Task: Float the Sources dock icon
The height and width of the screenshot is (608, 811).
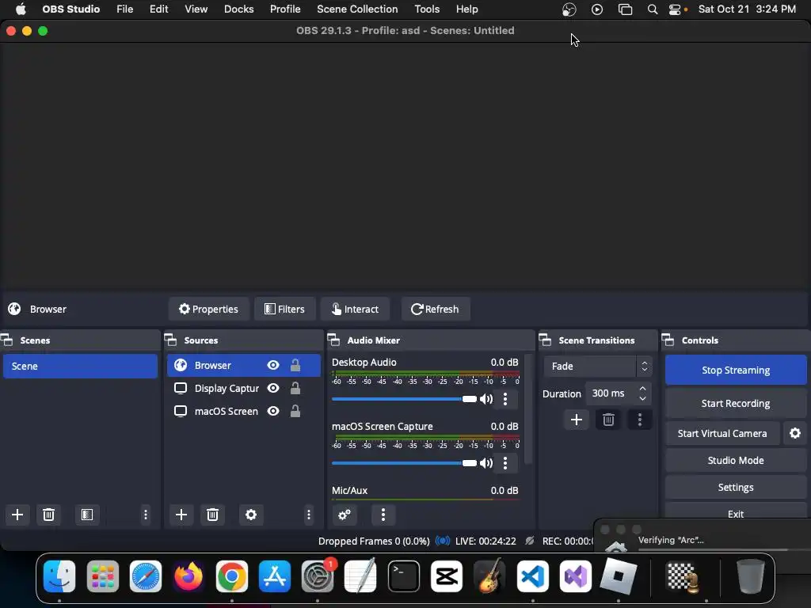Action: (x=171, y=340)
